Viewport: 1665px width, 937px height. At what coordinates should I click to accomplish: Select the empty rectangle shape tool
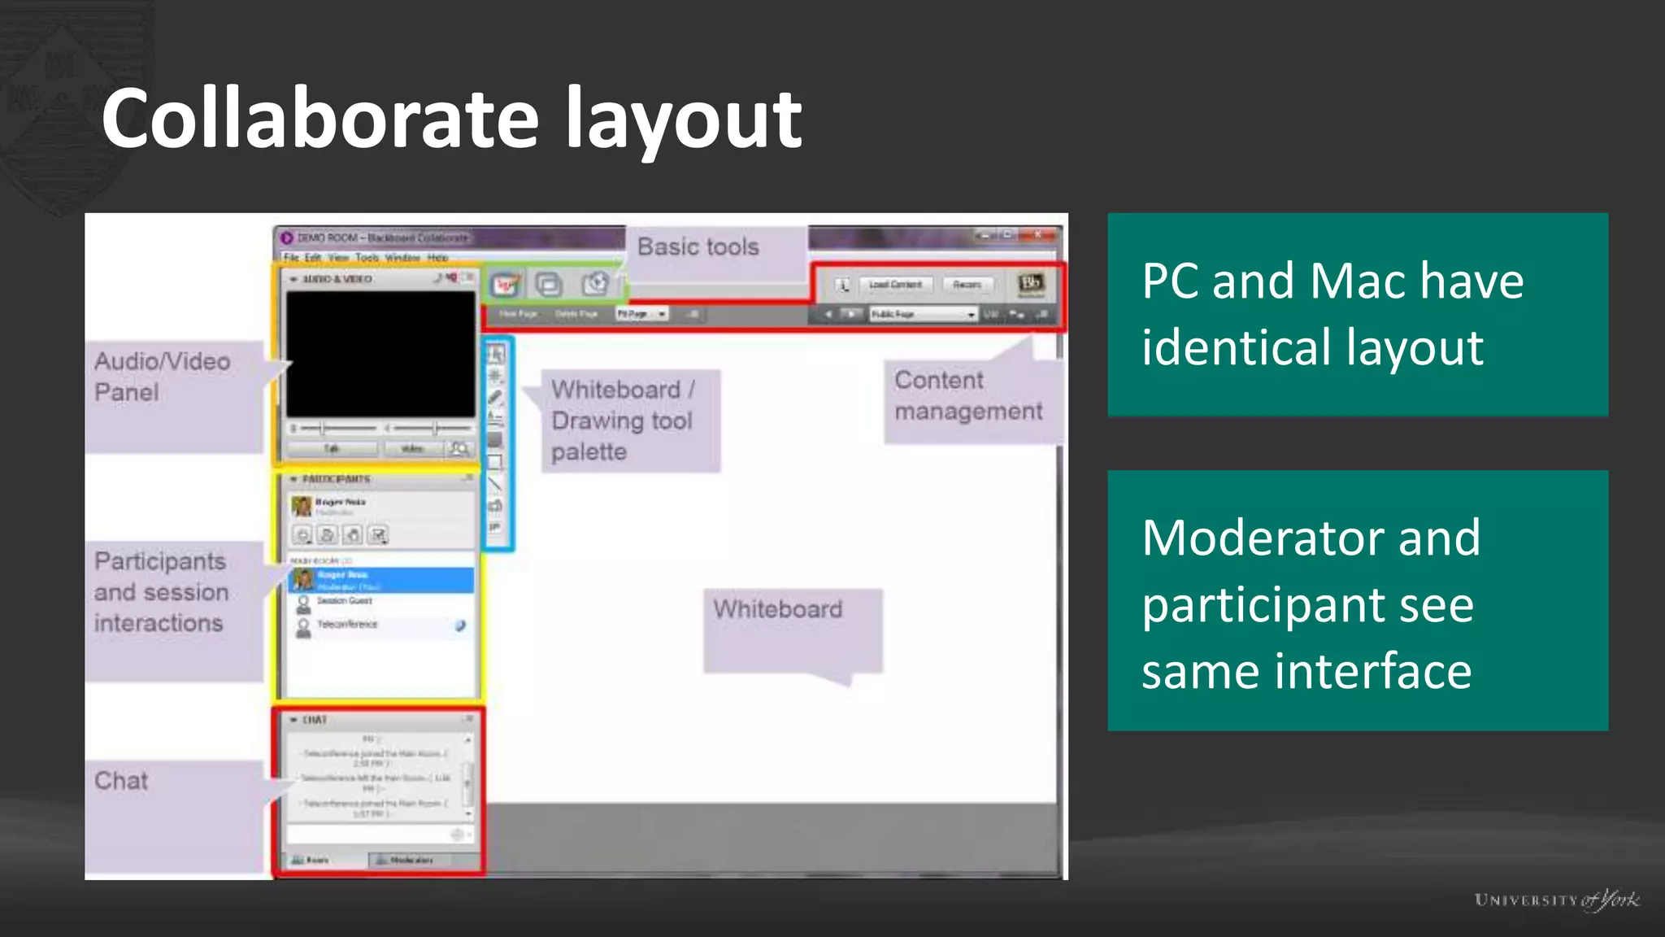pos(495,462)
